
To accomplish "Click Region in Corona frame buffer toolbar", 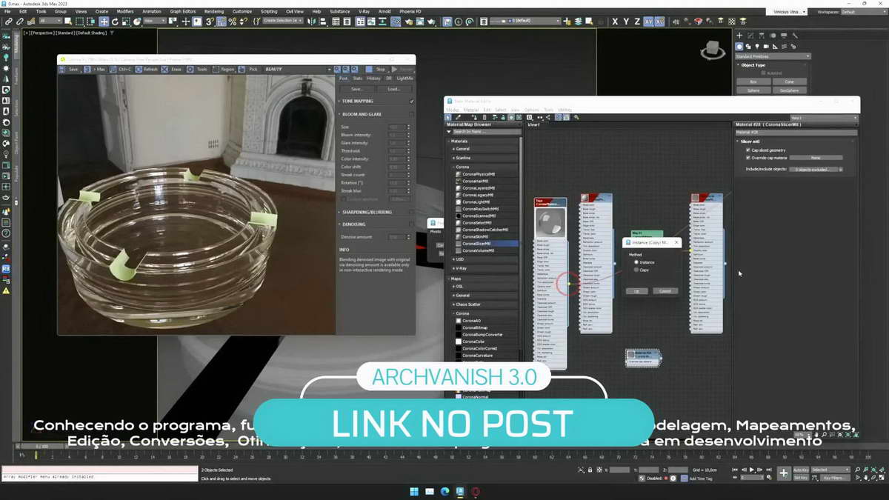I will (x=223, y=69).
